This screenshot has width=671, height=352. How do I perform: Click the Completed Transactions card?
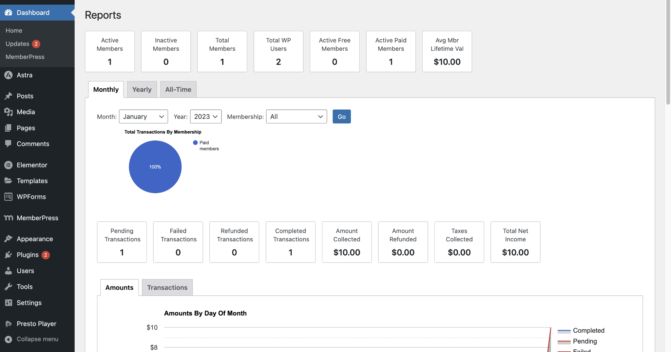pos(291,242)
